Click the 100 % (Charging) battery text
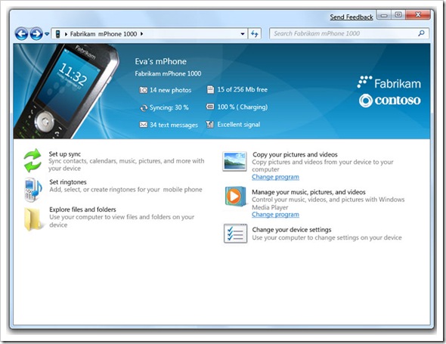This screenshot has width=446, height=344. tap(243, 107)
